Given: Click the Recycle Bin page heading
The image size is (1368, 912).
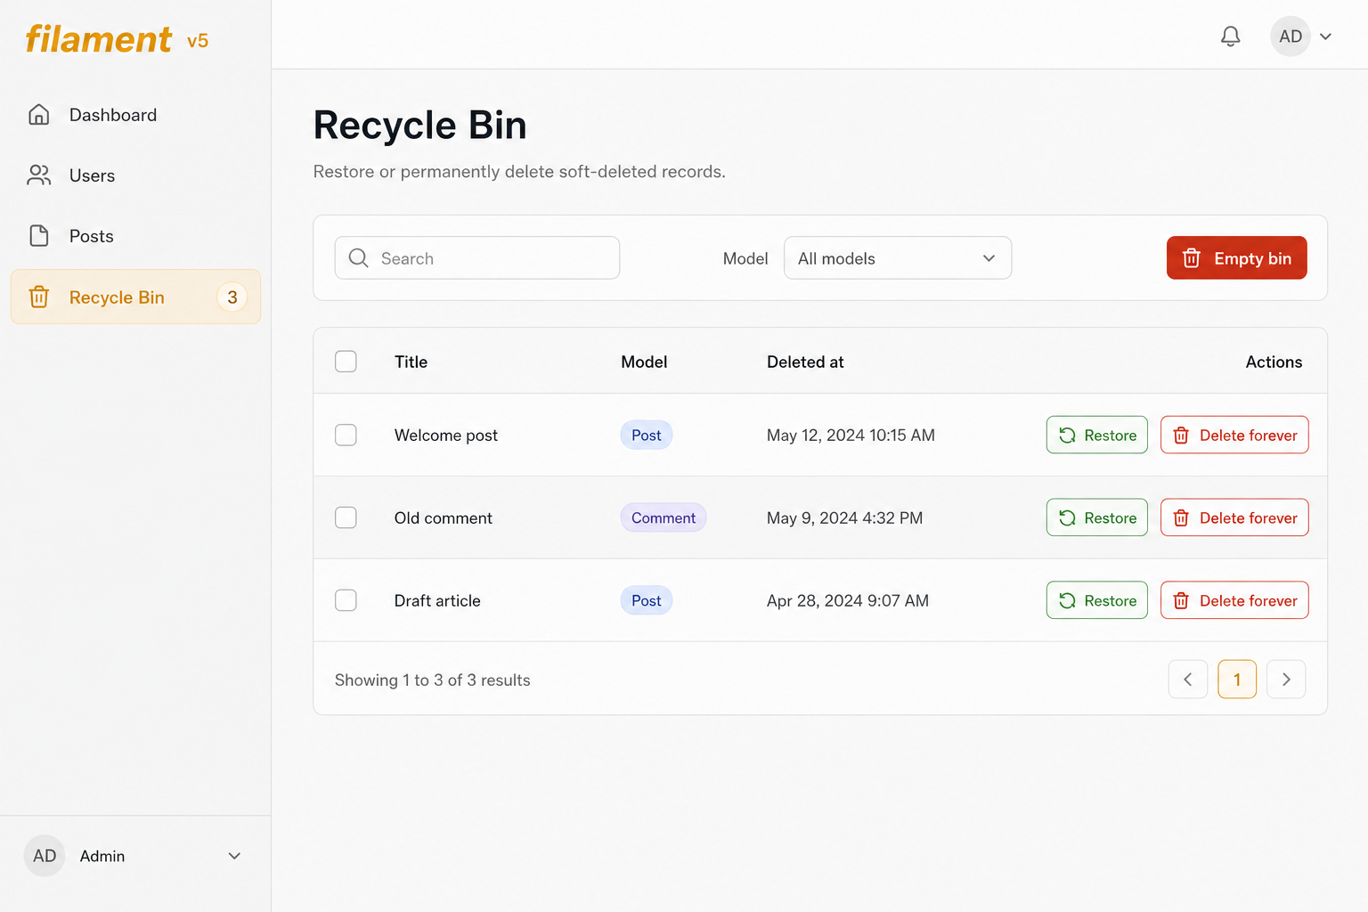Looking at the screenshot, I should click(x=420, y=125).
